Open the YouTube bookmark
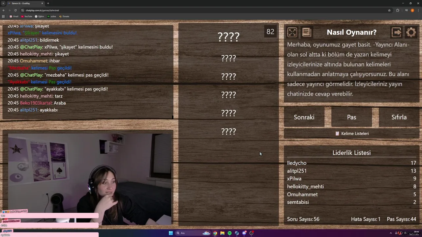422x237 pixels. (x=27, y=16)
